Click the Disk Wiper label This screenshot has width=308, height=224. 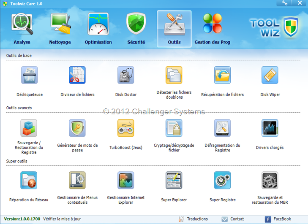coord(270,94)
